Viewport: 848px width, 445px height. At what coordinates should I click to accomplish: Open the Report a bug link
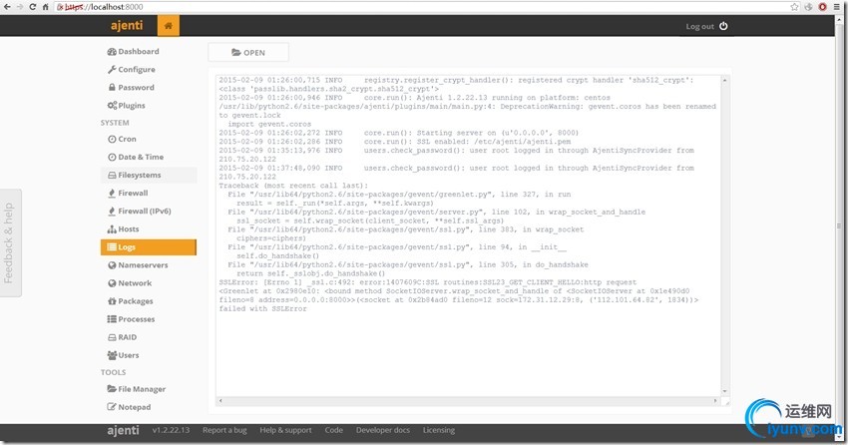(x=224, y=430)
